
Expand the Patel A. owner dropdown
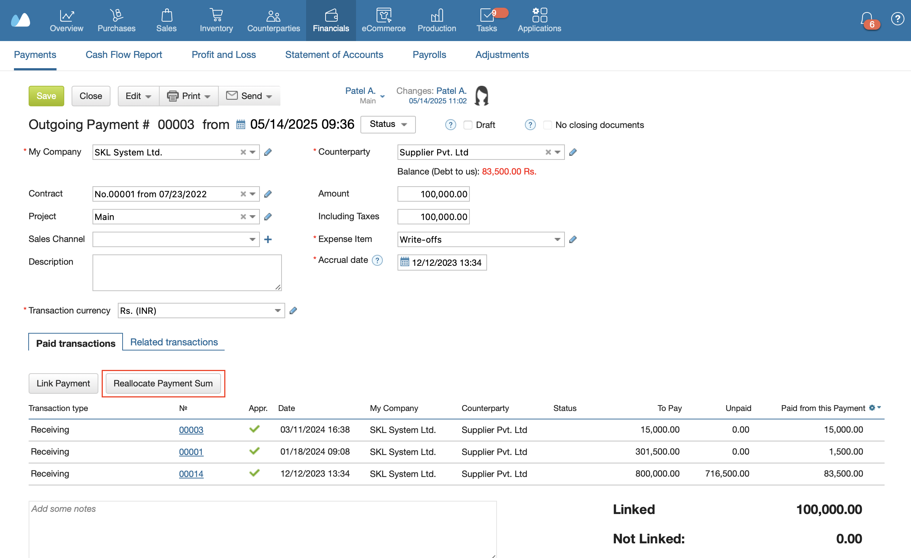tap(383, 96)
